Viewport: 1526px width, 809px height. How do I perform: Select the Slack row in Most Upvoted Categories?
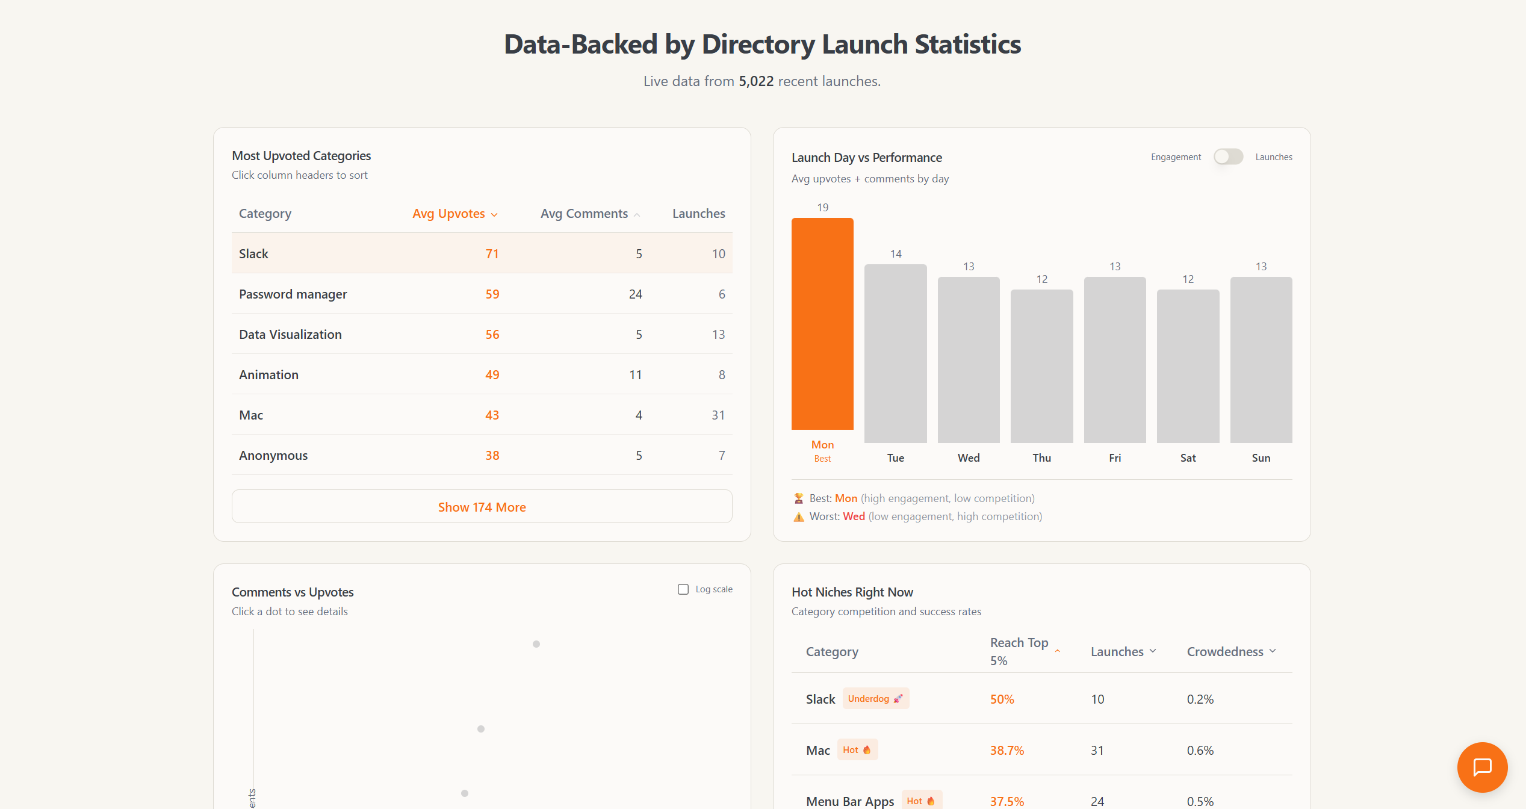[x=421, y=253]
